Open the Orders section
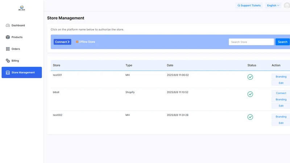This screenshot has width=290, height=163. [22, 49]
